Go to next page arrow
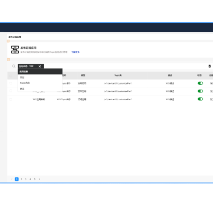Screen dimensions: 213x213 (x=39, y=179)
